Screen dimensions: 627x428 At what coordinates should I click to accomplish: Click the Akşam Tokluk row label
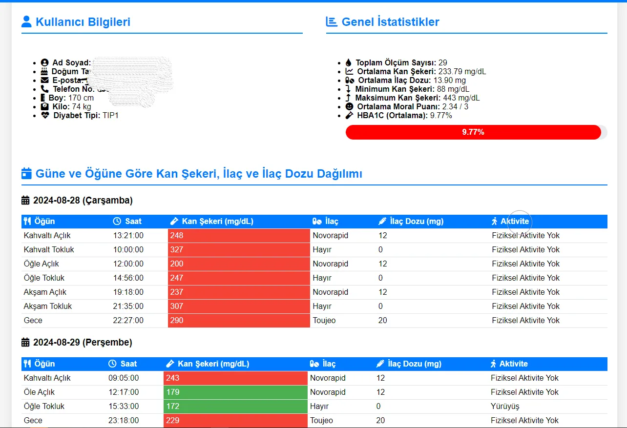pos(48,306)
